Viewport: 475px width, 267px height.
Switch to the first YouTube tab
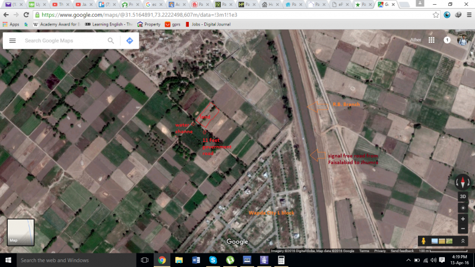(x=61, y=4)
